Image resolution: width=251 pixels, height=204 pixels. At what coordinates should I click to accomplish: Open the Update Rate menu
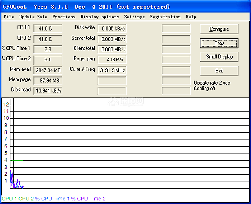point(33,17)
